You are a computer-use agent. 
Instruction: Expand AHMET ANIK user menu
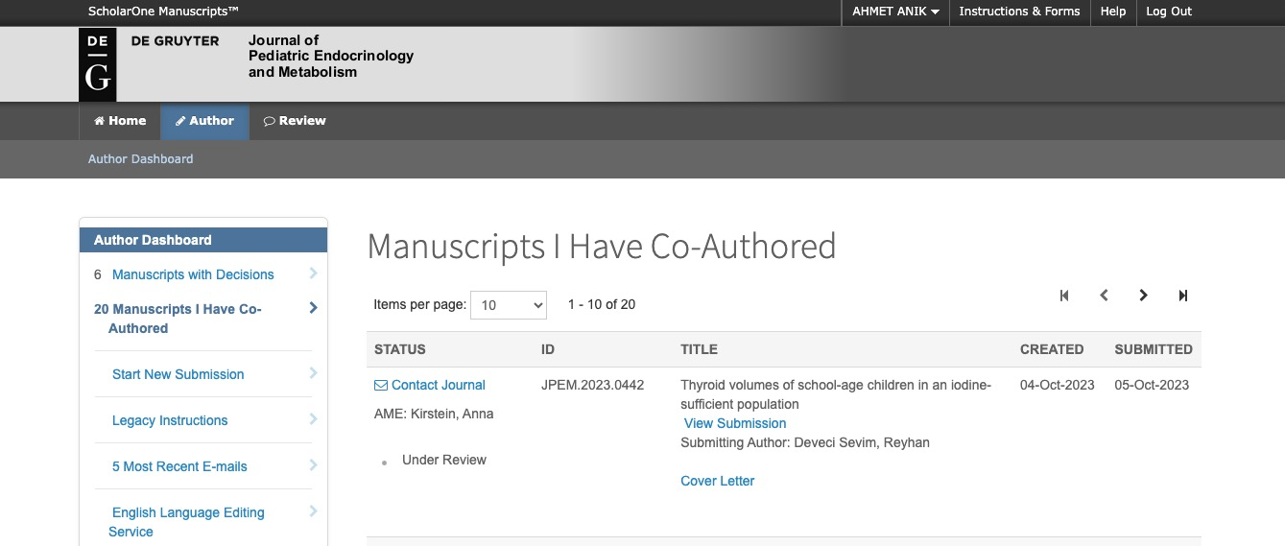tap(894, 12)
